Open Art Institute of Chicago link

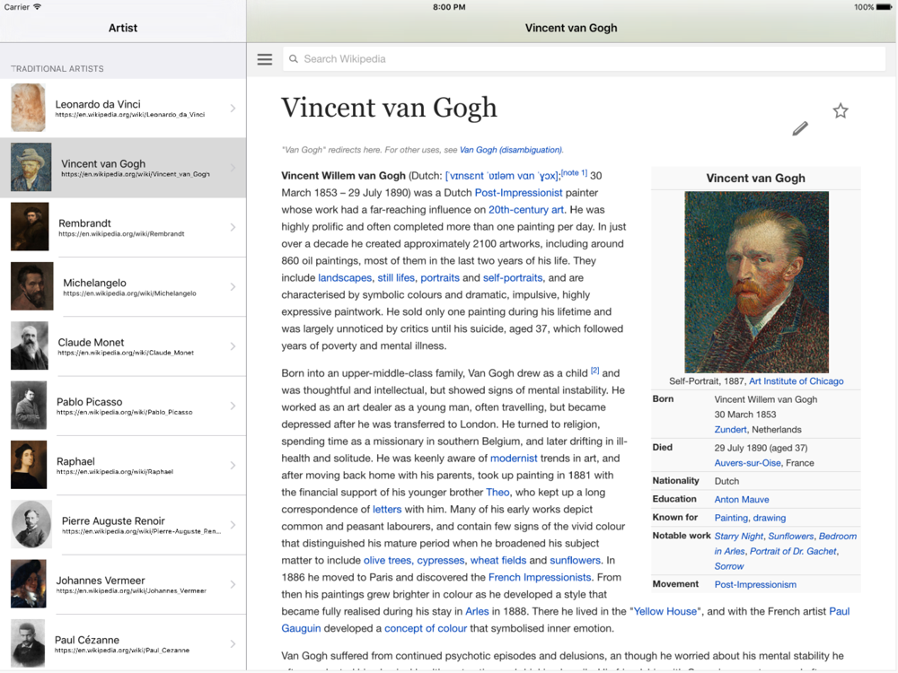796,381
